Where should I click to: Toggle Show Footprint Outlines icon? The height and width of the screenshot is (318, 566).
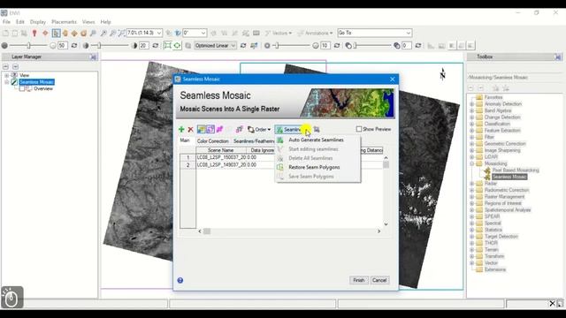pos(210,129)
